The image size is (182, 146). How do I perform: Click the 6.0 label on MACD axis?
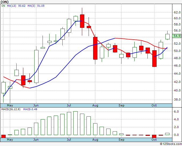click(176, 112)
